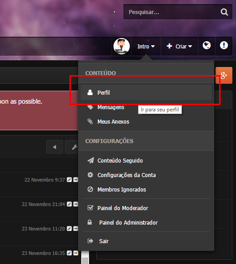This screenshot has height=264, width=236.
Task: Open the globe notifications icon
Action: [x=206, y=45]
